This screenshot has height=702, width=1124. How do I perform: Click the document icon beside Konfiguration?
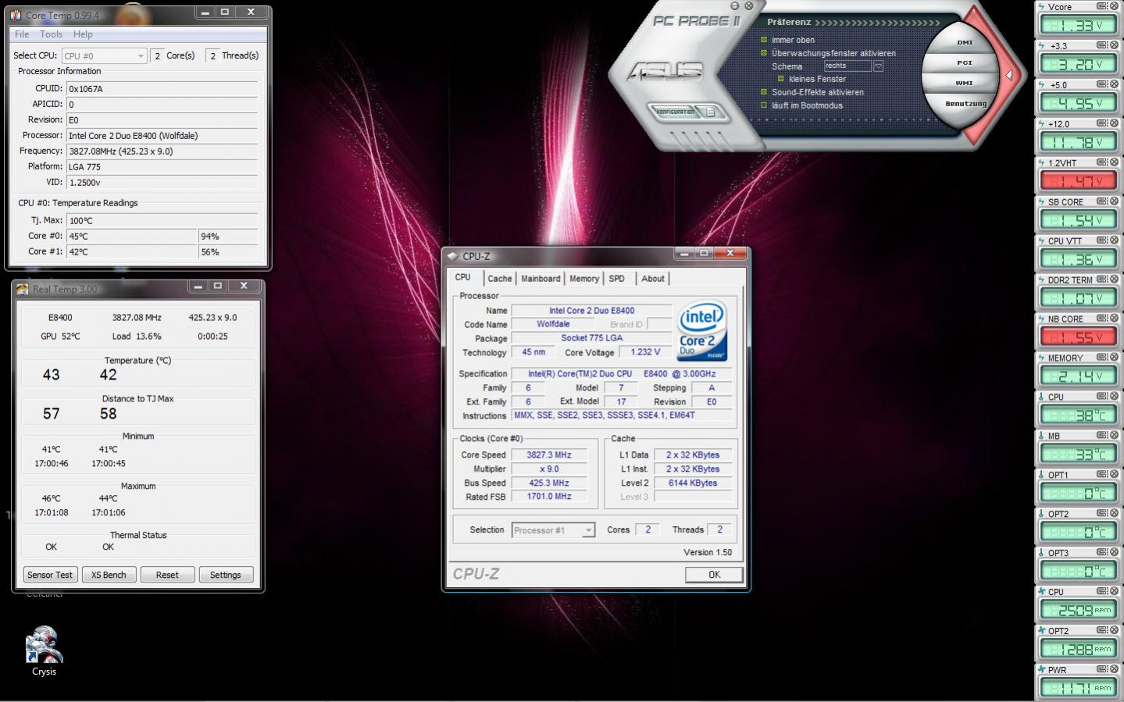711,112
